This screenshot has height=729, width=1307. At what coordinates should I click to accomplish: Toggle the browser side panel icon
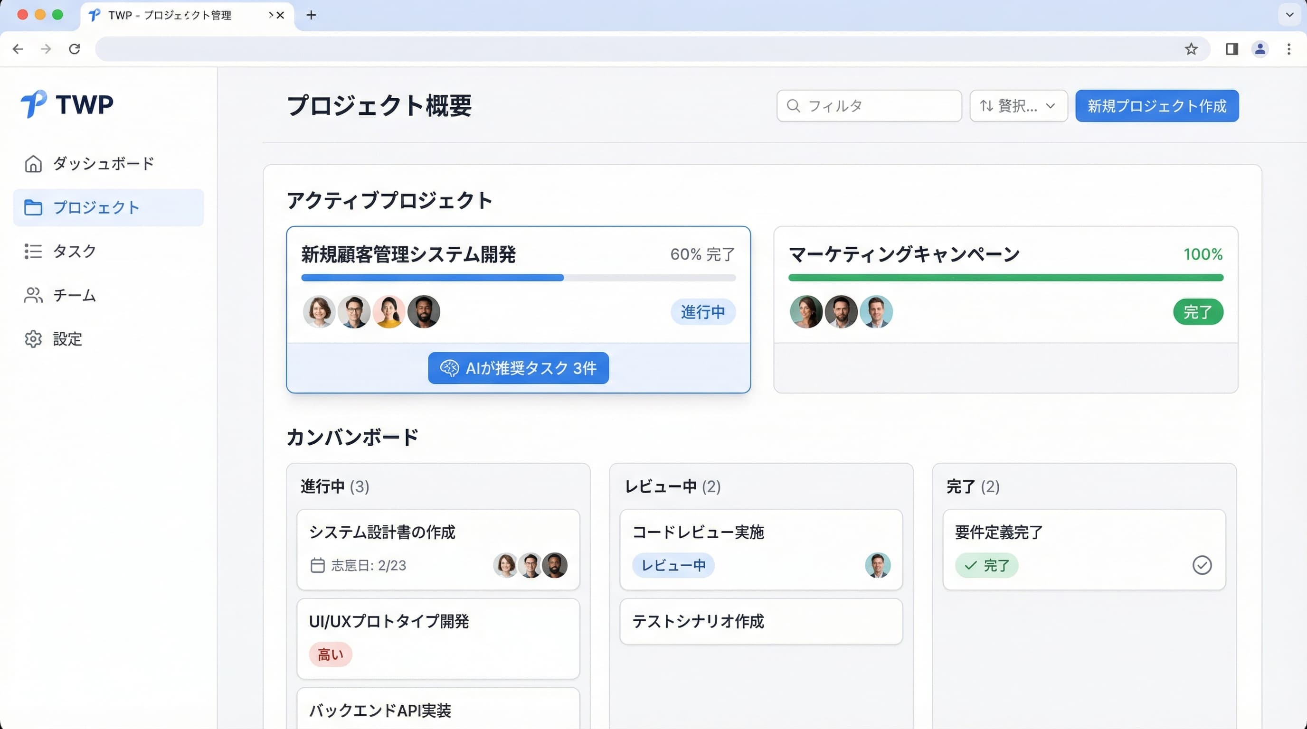coord(1232,49)
